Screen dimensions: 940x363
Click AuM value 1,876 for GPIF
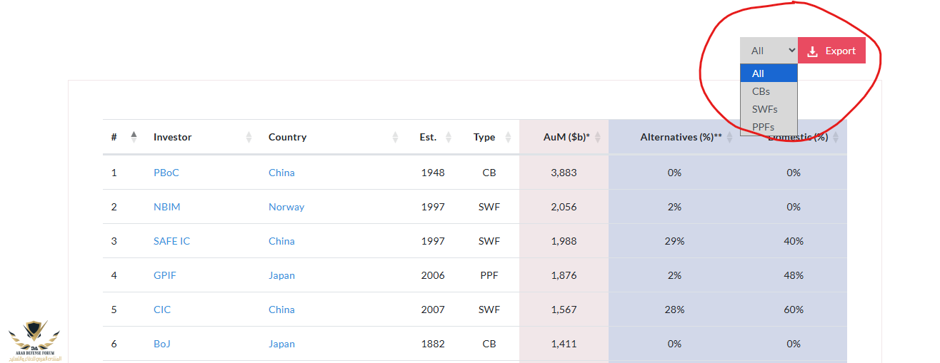[564, 275]
